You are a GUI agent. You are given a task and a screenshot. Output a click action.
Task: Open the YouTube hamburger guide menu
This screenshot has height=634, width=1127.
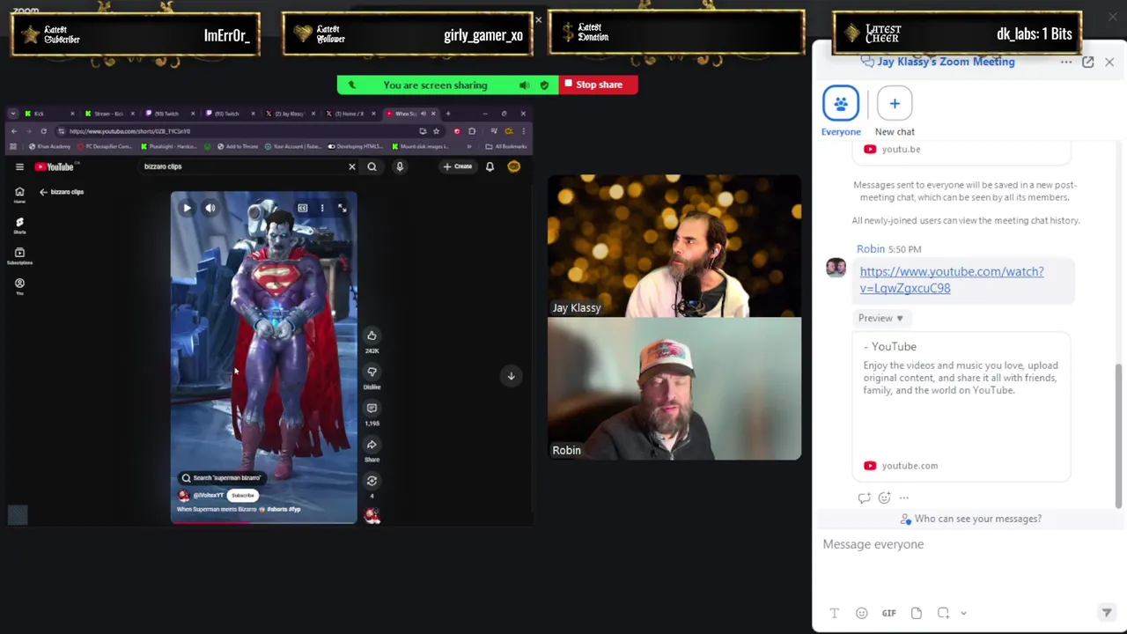pos(19,166)
